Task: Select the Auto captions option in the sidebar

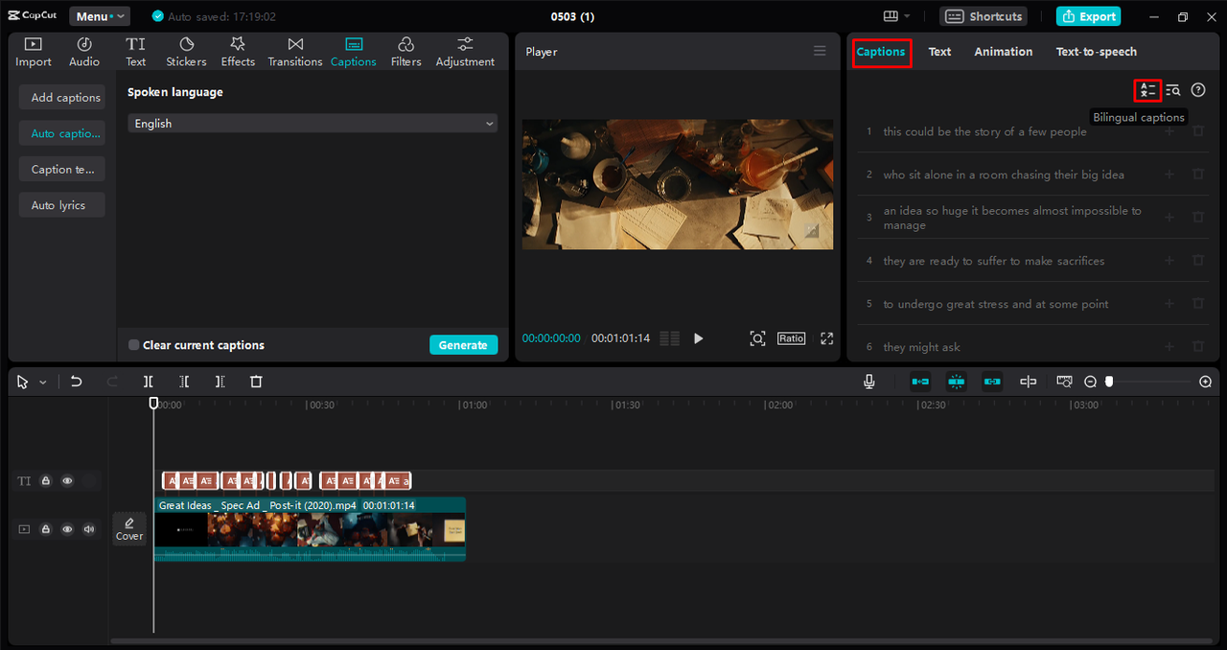Action: point(62,133)
